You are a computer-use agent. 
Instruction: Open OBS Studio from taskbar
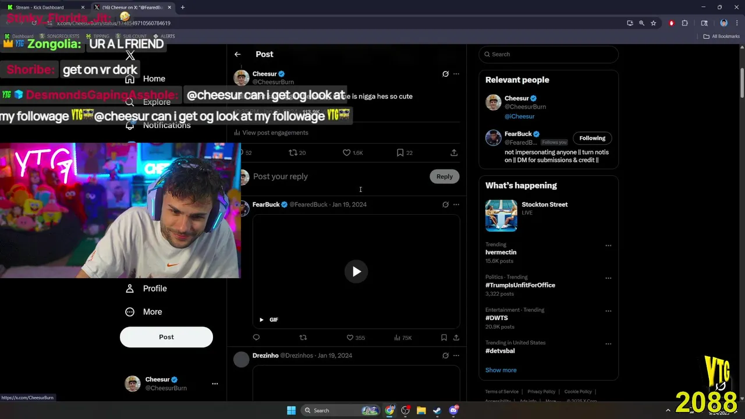coord(405,410)
